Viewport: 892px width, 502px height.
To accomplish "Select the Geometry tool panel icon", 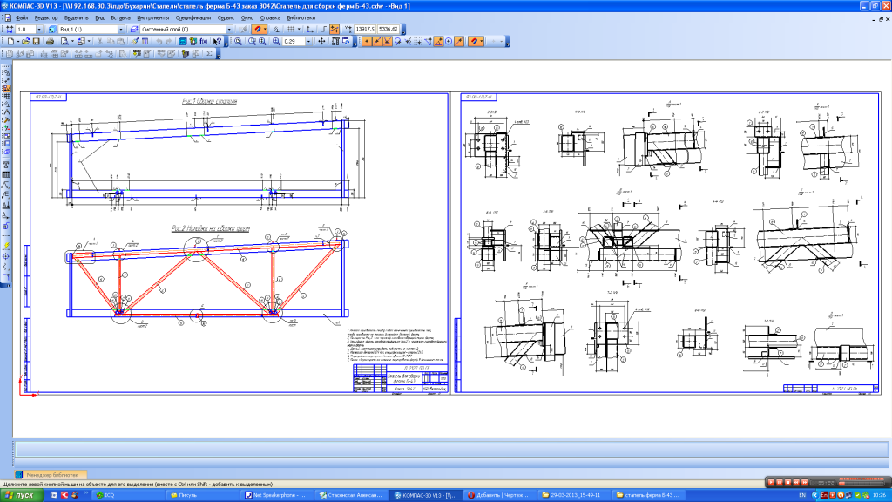I will 6,72.
